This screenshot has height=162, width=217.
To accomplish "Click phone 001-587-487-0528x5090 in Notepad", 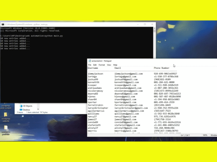I will click(167, 96).
